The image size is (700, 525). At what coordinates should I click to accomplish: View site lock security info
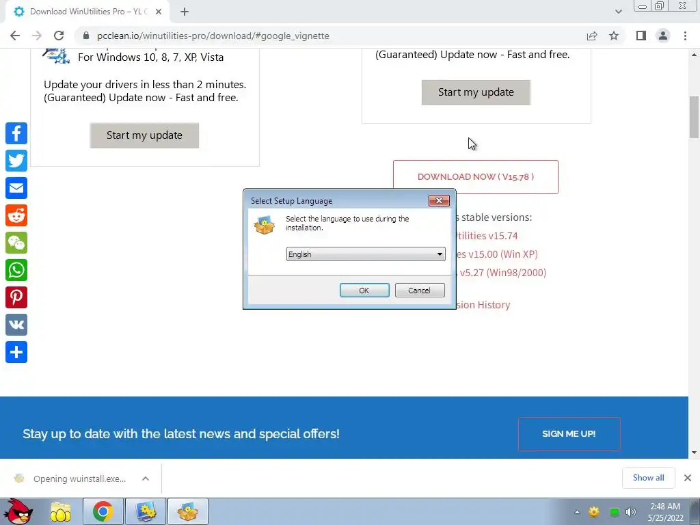click(86, 36)
